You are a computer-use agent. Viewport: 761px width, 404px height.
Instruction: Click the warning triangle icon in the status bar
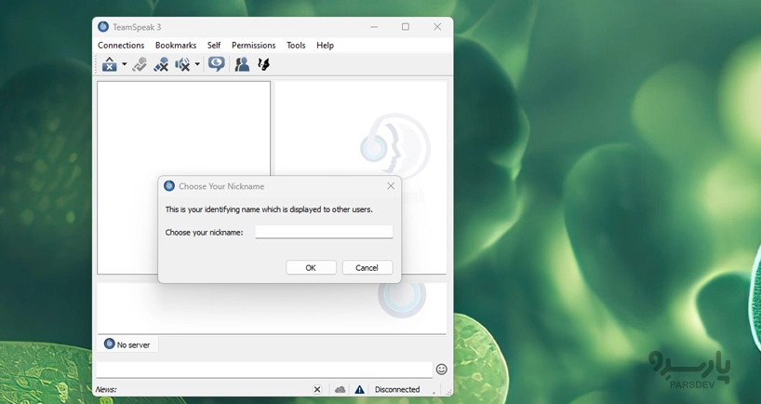[x=359, y=389]
